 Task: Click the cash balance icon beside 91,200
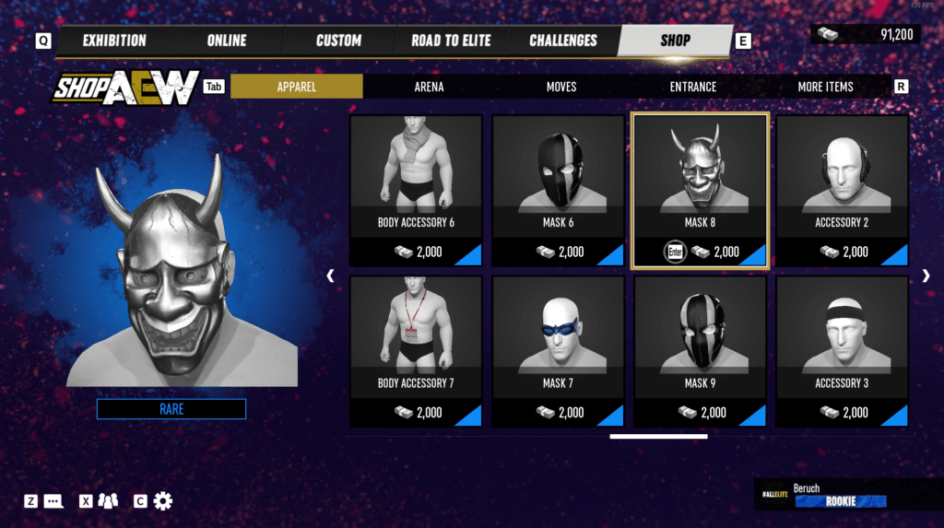pos(828,34)
